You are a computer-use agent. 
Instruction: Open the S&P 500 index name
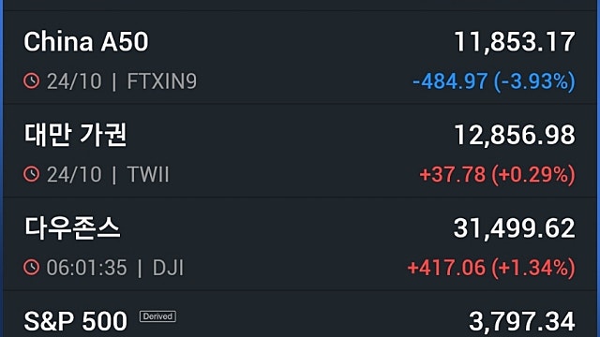(75, 321)
